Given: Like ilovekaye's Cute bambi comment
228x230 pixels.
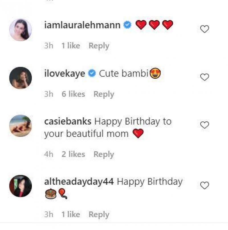Looking at the screenshot, I should coord(205,77).
